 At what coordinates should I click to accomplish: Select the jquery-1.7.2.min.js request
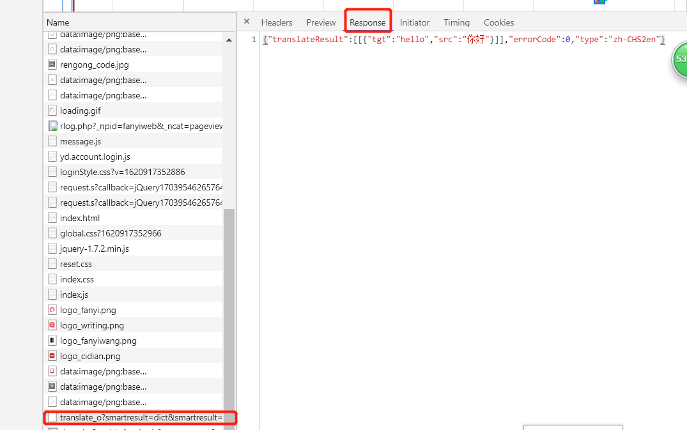tap(133, 249)
